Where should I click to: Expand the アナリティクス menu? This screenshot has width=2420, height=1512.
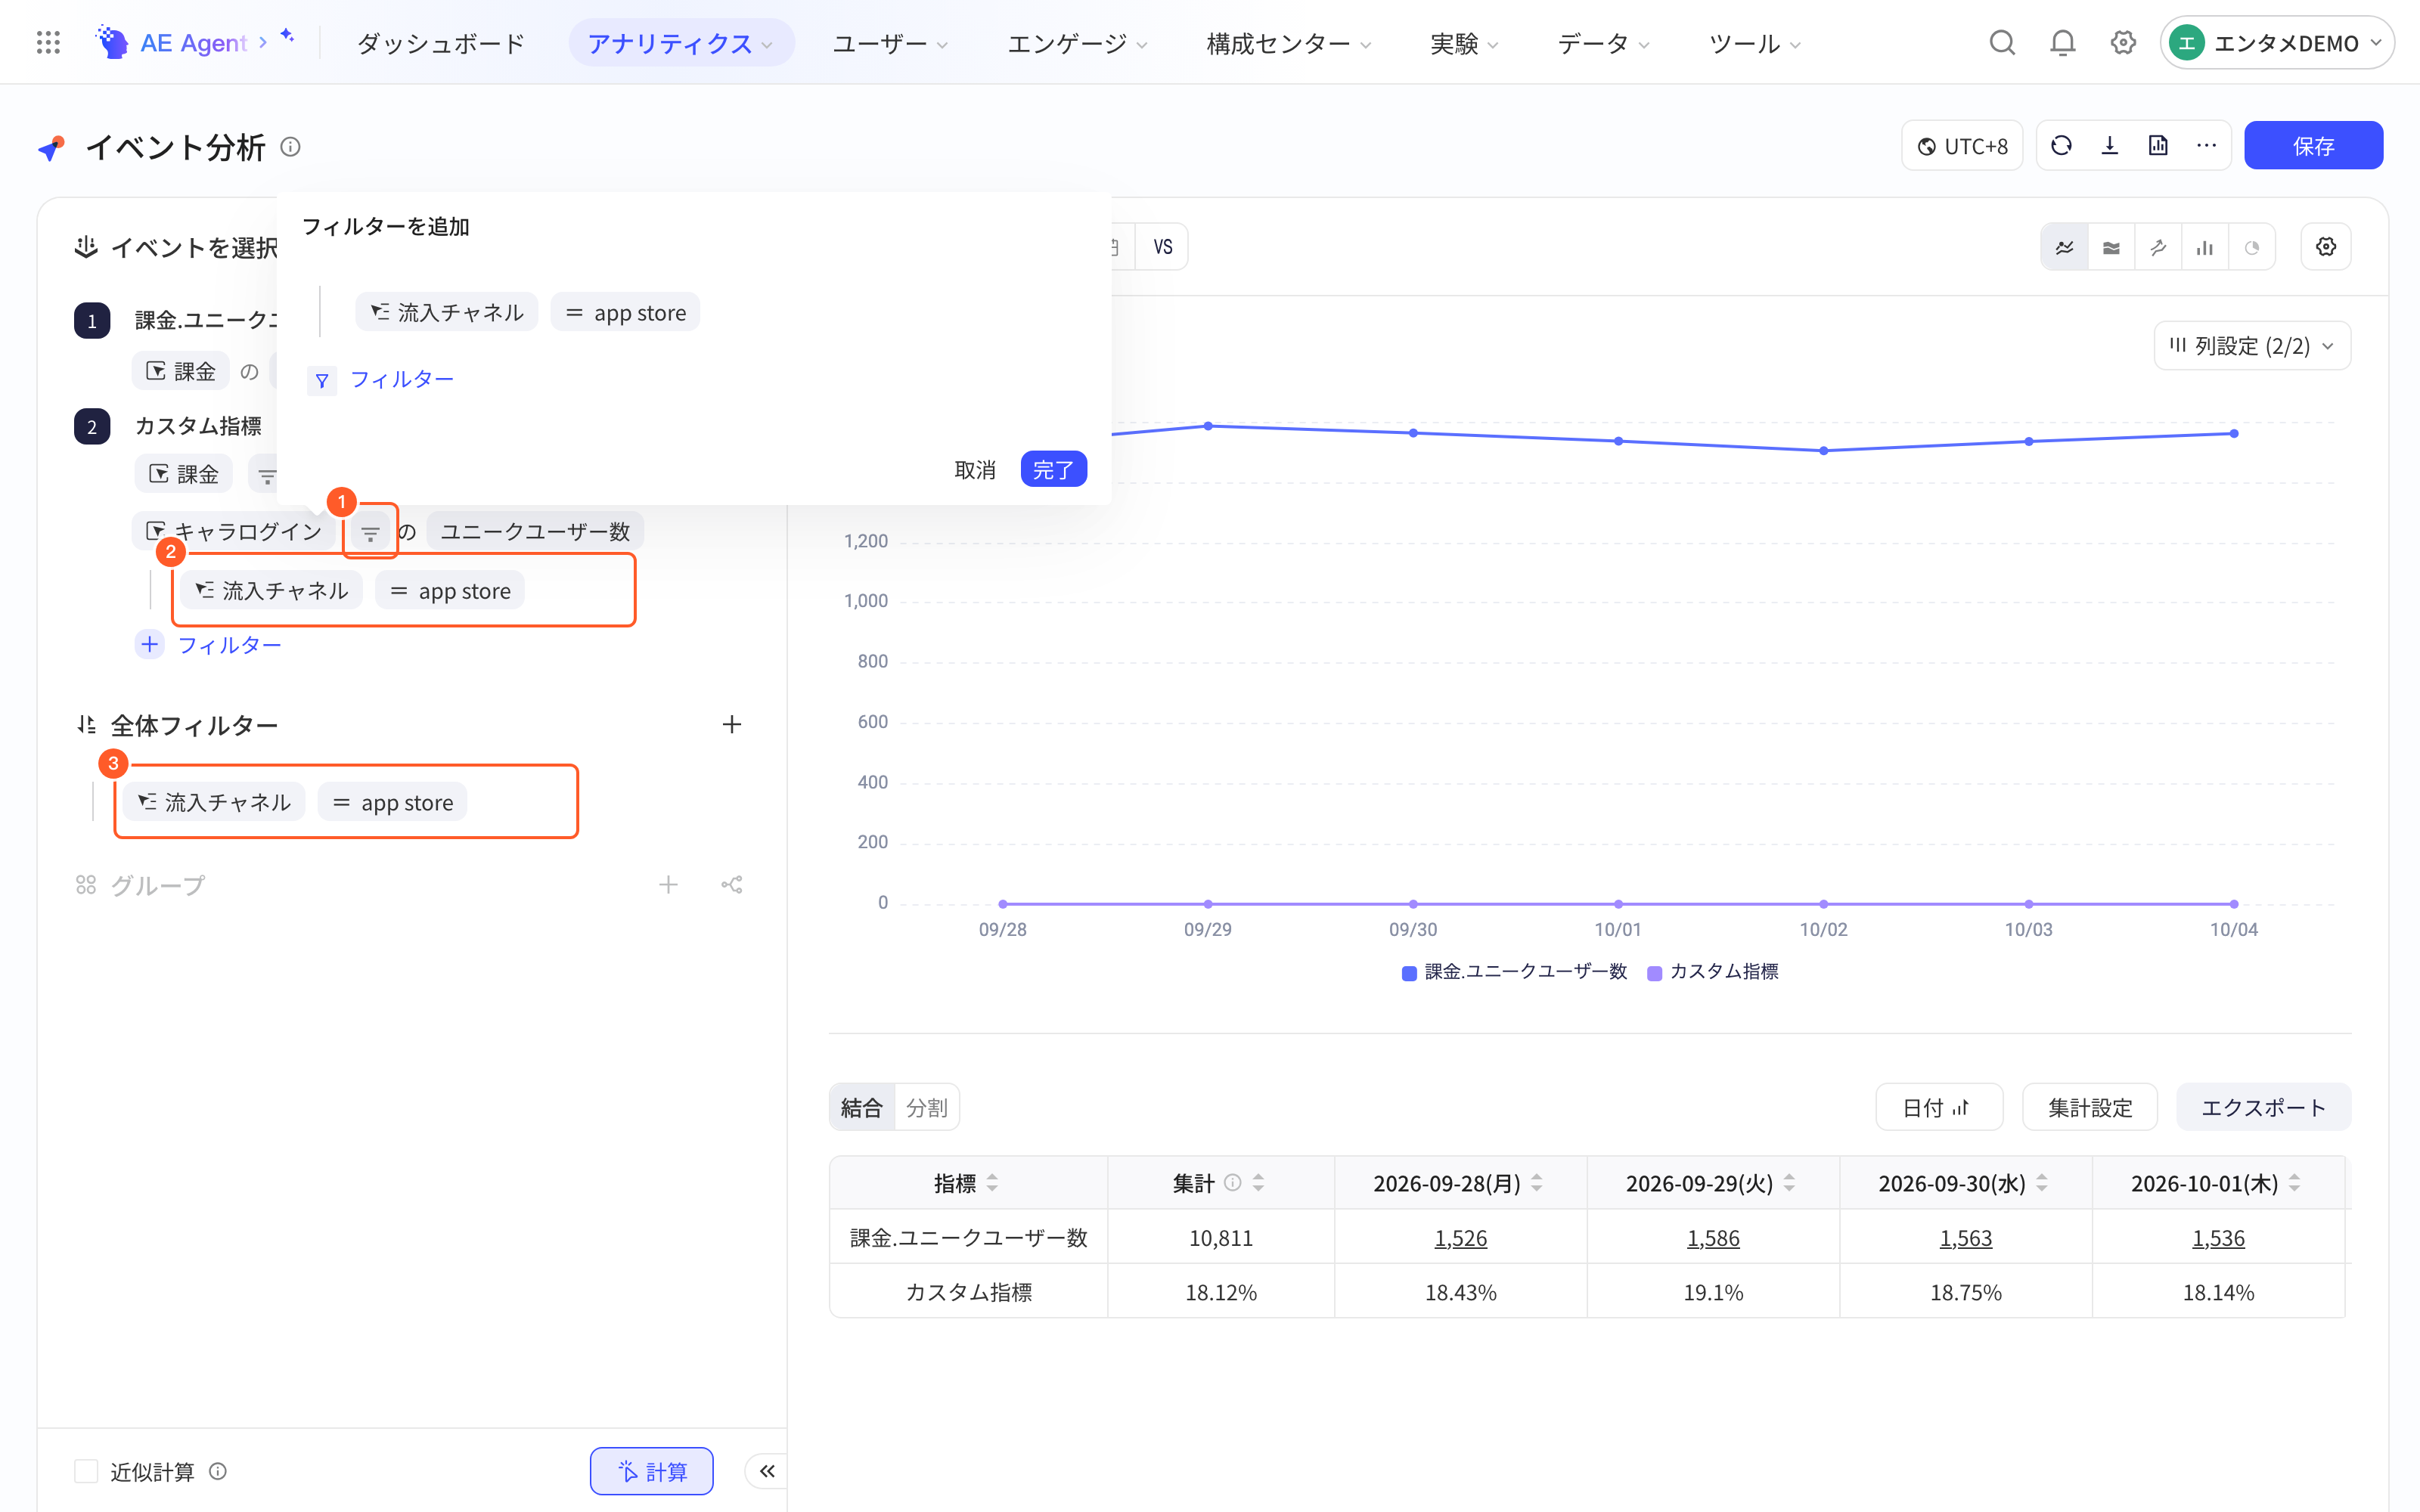(681, 43)
